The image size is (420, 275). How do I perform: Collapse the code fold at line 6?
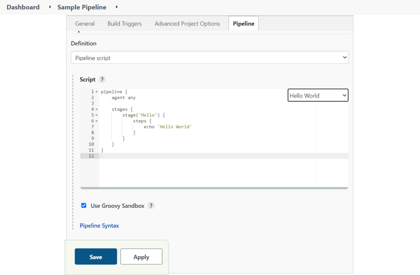point(96,121)
